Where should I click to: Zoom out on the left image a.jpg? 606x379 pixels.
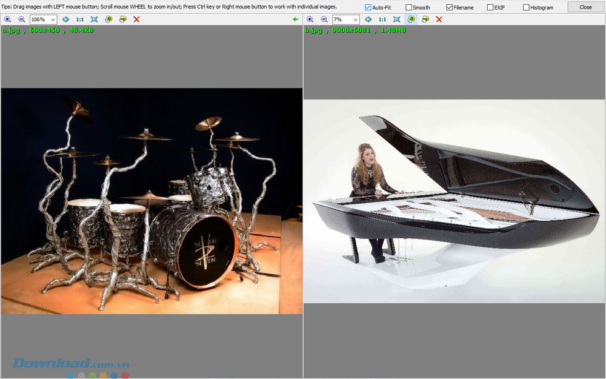(x=22, y=19)
